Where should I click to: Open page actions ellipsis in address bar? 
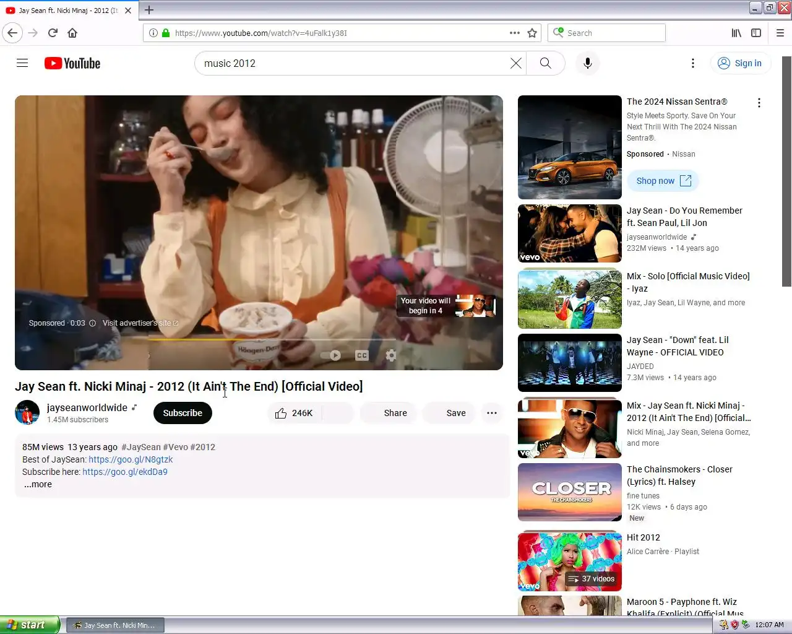click(x=514, y=33)
